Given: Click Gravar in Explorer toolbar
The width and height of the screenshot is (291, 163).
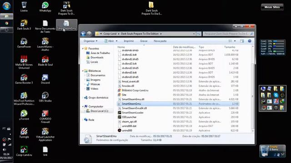Looking at the screenshot, I should point(144,41).
